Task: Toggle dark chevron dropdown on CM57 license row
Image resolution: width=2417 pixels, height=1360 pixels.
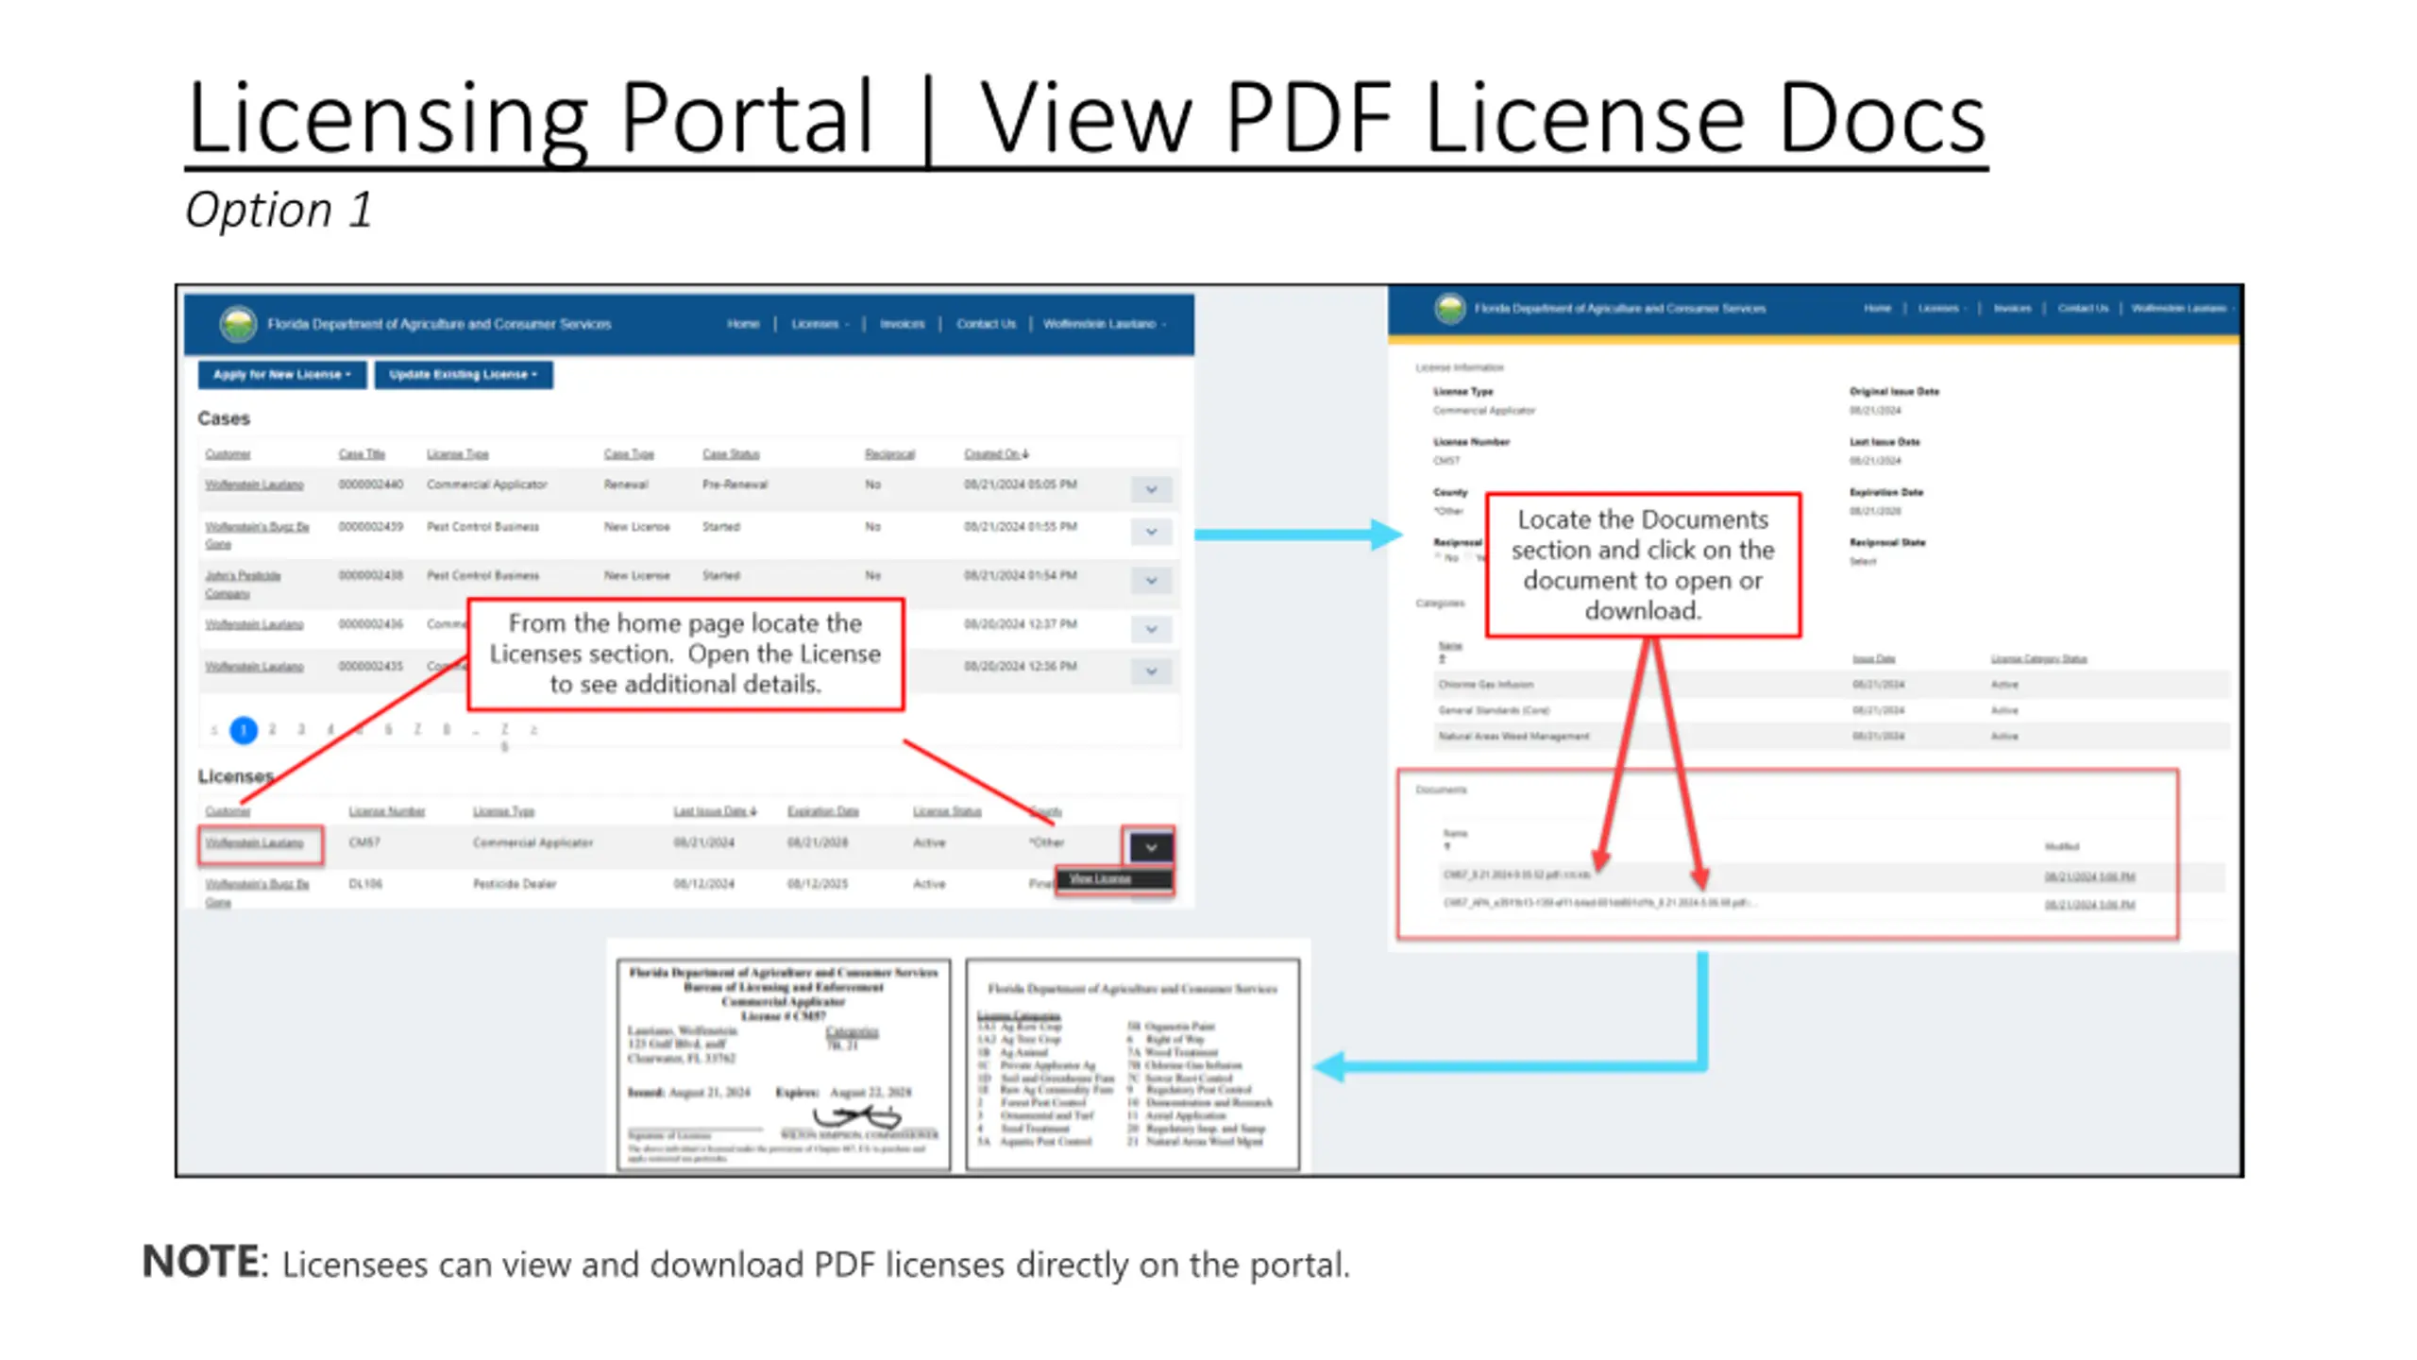Action: pos(1150,847)
